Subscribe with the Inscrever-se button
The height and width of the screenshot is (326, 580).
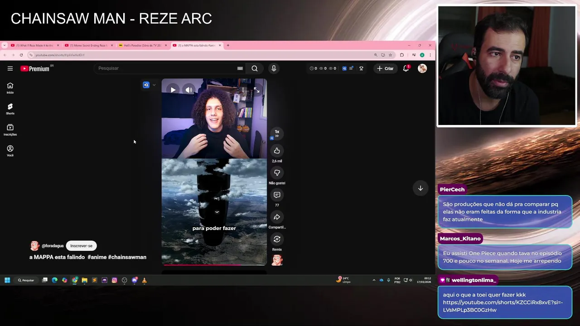click(x=81, y=246)
